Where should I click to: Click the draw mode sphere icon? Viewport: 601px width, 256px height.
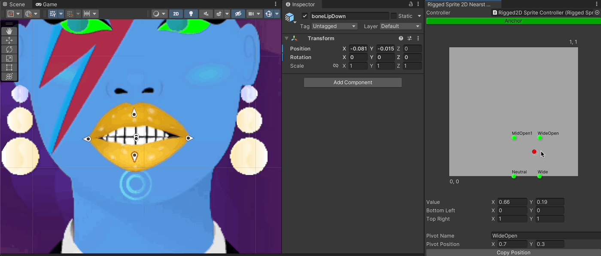tap(156, 14)
